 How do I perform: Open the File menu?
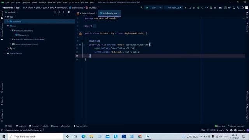coord(7,2)
